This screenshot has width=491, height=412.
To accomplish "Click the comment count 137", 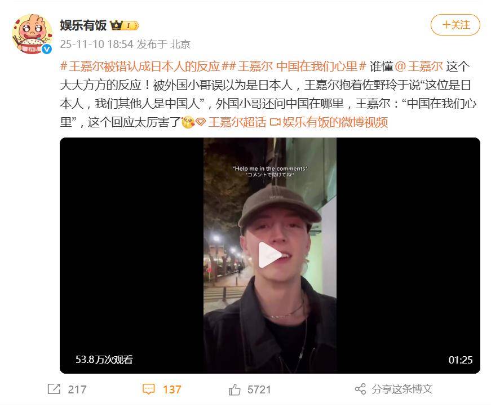I will [172, 389].
